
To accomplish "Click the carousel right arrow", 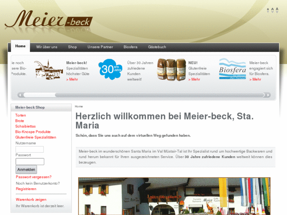I will (268, 95).
